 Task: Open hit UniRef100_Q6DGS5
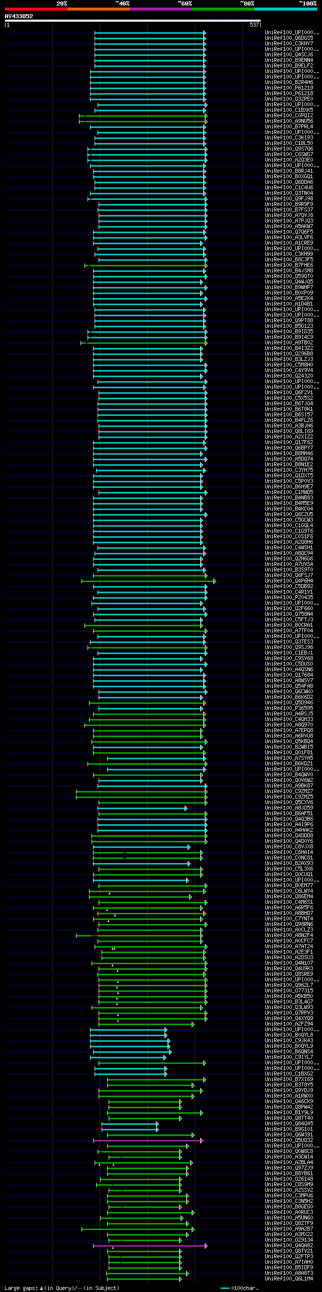pyautogui.click(x=289, y=38)
